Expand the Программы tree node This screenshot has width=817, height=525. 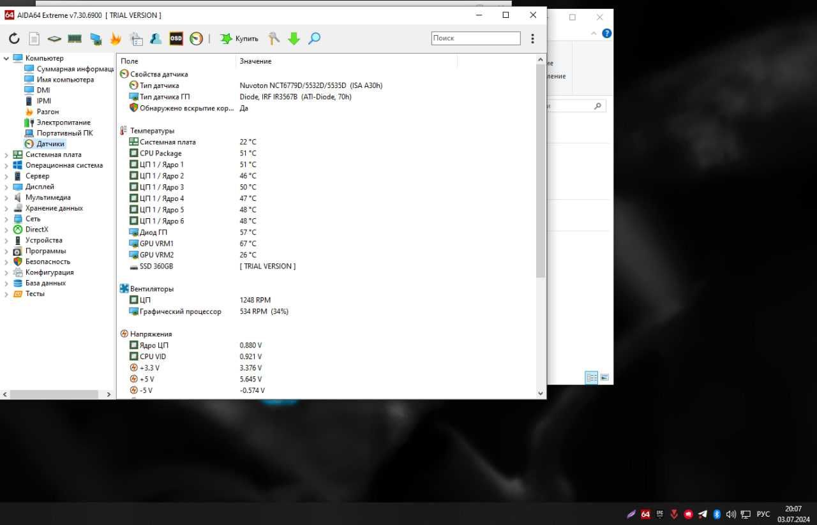[6, 251]
